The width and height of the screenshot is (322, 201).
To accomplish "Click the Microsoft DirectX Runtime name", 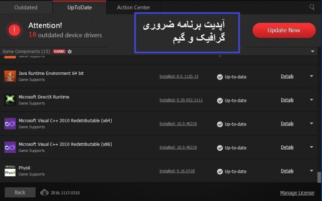I will [x=44, y=97].
